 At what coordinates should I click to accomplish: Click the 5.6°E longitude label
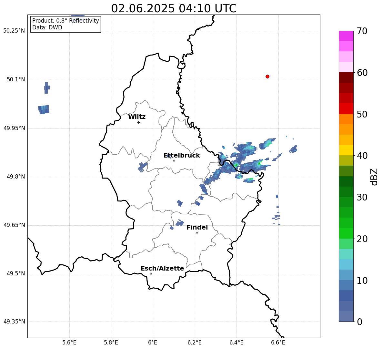[69, 343]
